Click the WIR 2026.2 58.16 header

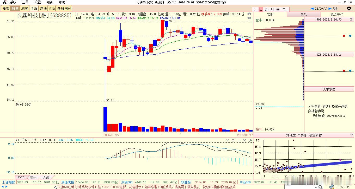(329, 55)
